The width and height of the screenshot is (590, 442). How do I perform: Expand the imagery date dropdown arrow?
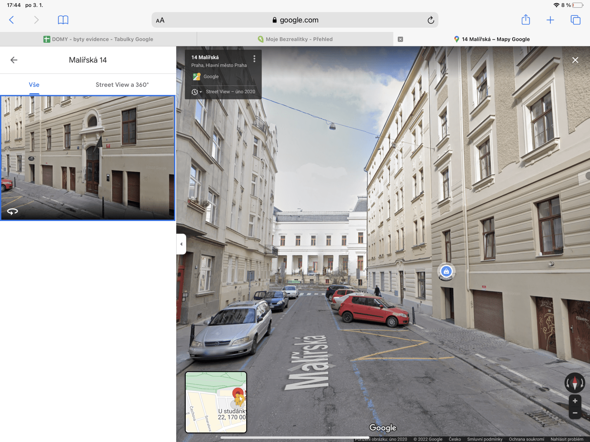coord(201,92)
